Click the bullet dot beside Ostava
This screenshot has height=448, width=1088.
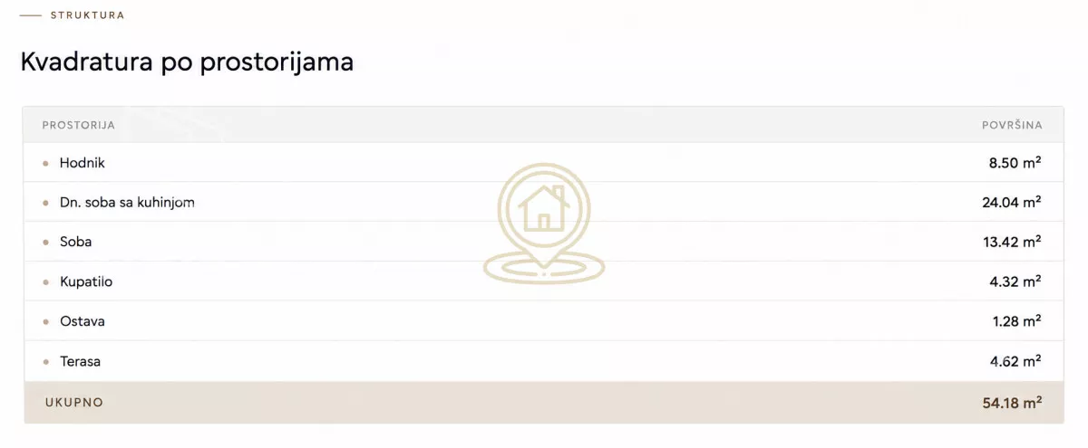tap(45, 322)
